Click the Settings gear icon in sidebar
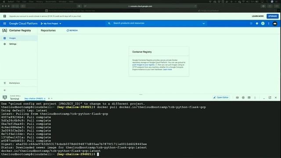This screenshot has width=281, height=158. click(5, 44)
